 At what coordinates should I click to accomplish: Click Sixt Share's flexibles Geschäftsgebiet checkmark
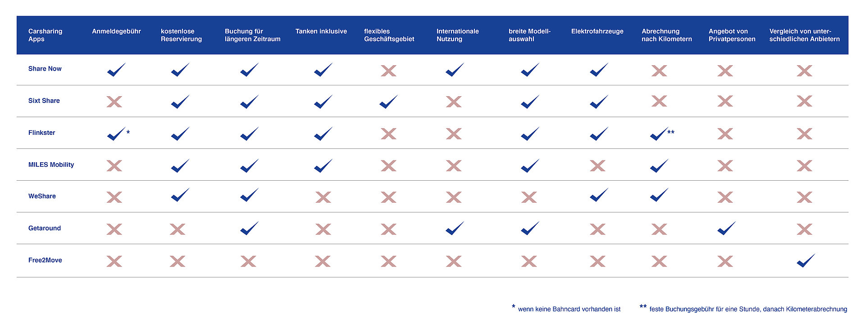(x=388, y=102)
